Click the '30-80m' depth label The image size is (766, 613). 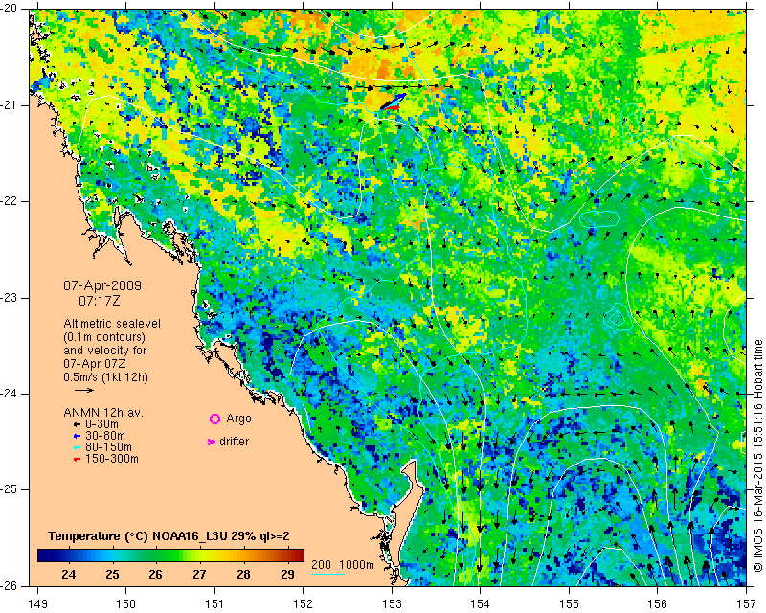(105, 436)
